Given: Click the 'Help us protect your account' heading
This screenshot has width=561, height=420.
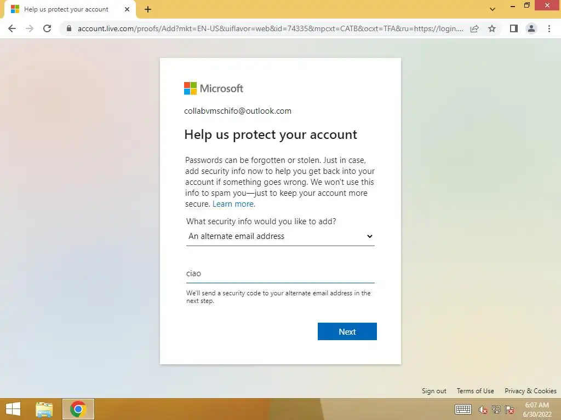Looking at the screenshot, I should 271,135.
